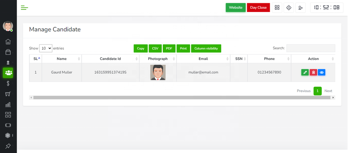Edit candidate Gaurd Muller with pencil icon
This screenshot has height=153, width=348.
pos(305,73)
